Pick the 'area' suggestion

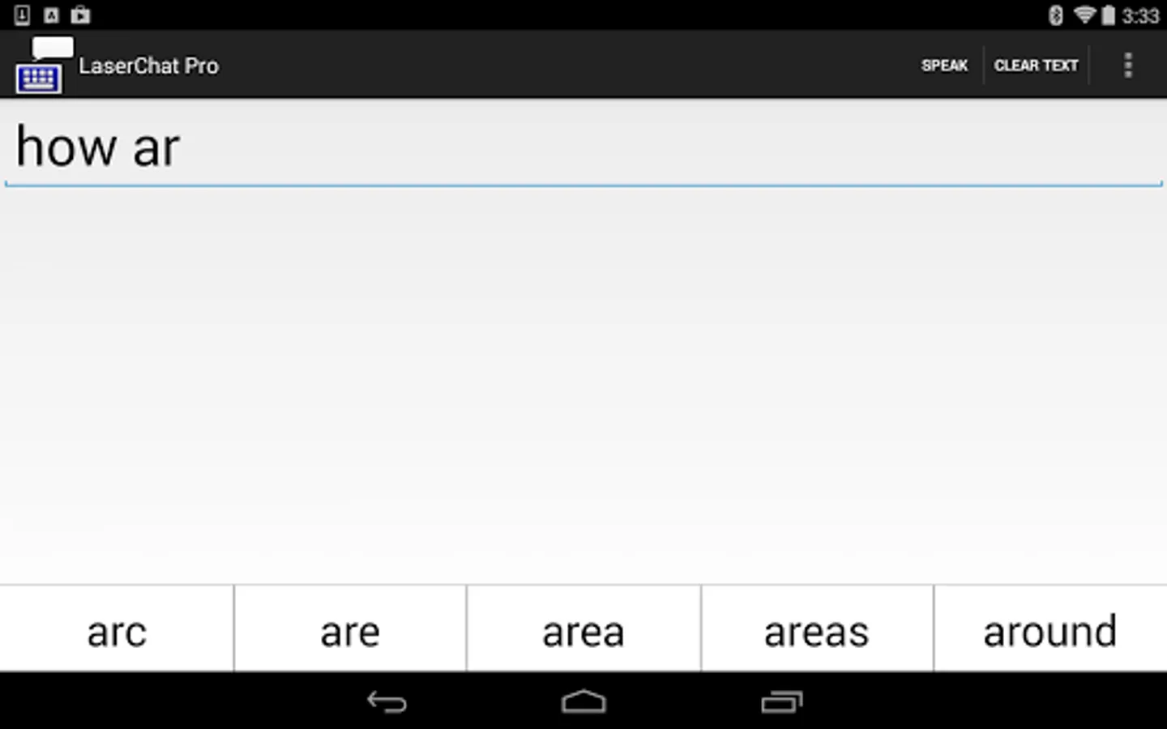[583, 631]
